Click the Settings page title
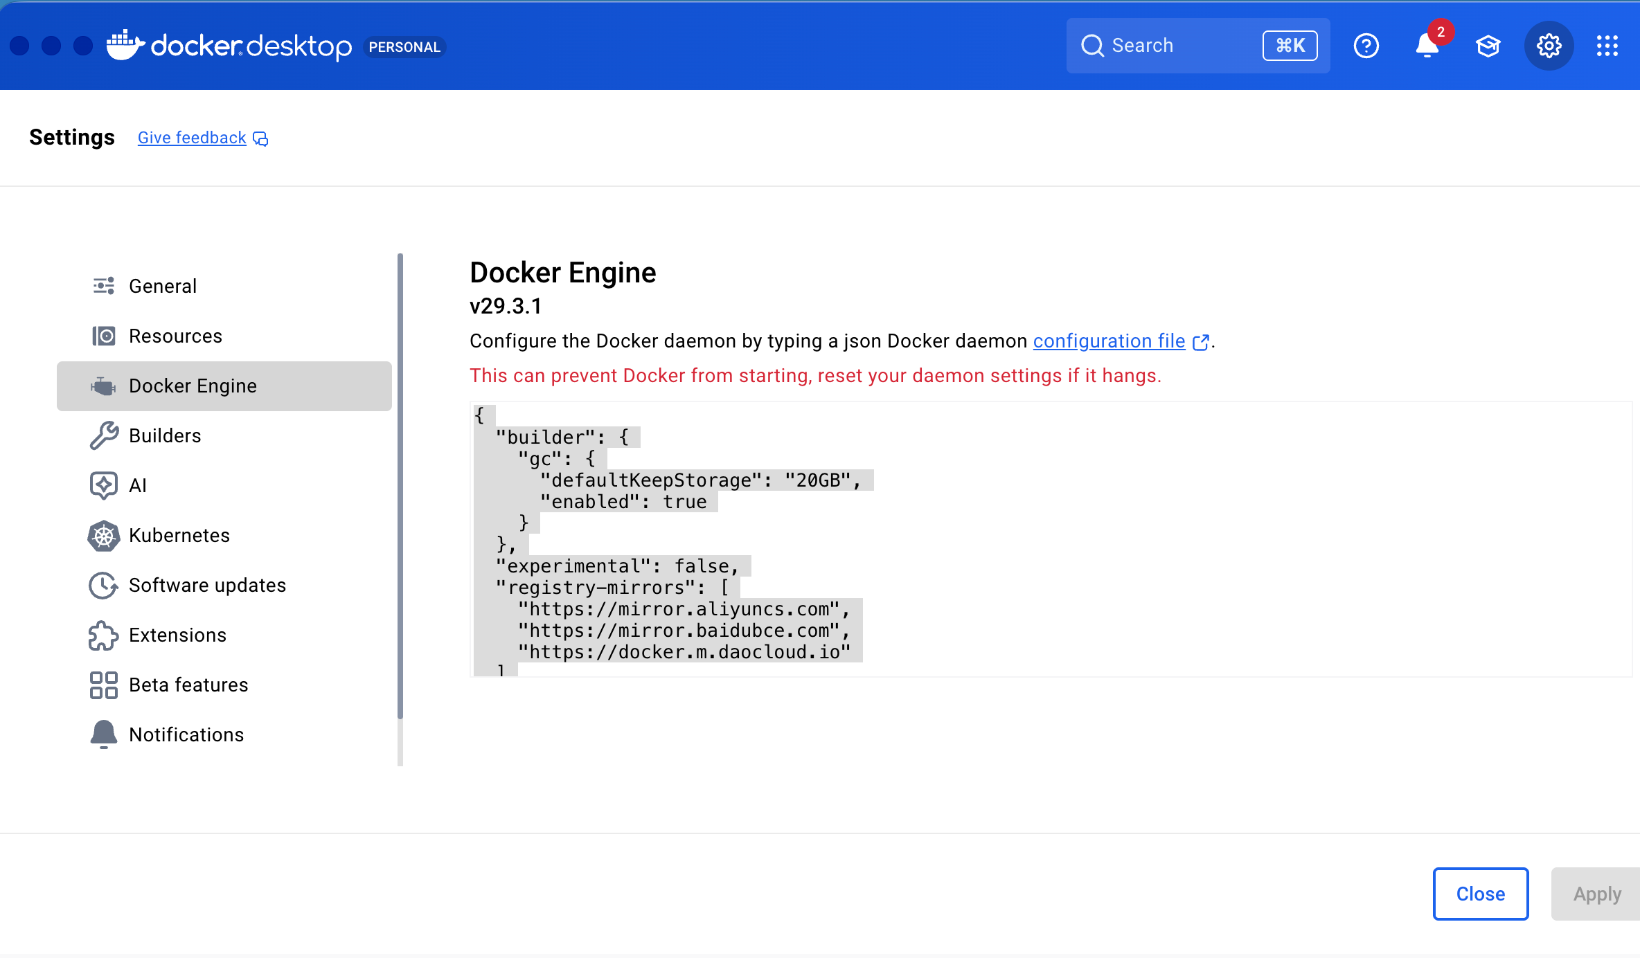1640x958 pixels. click(x=72, y=138)
